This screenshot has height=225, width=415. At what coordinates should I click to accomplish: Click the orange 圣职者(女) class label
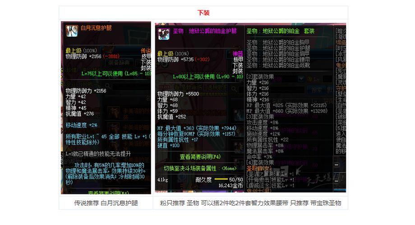click(259, 168)
